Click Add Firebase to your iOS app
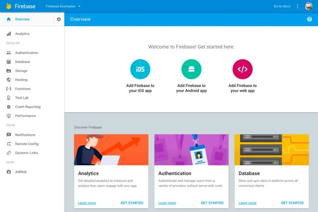318x212 pixels. point(140,88)
